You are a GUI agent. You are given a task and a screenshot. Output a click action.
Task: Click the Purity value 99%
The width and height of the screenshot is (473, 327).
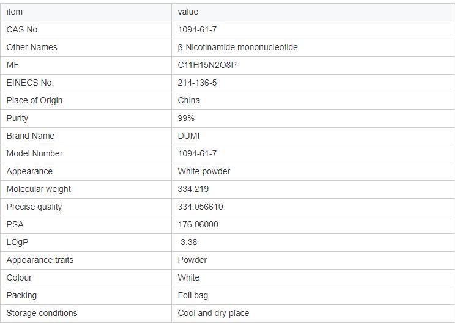(186, 118)
